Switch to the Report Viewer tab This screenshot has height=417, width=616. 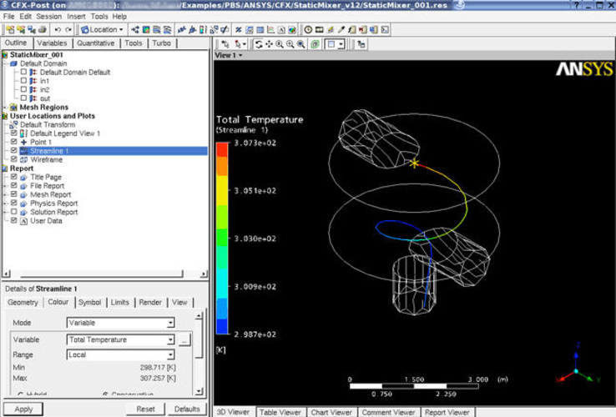coord(447,412)
